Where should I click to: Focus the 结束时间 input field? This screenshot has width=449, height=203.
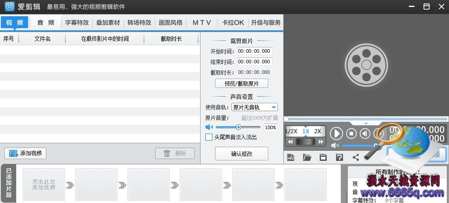[255, 62]
